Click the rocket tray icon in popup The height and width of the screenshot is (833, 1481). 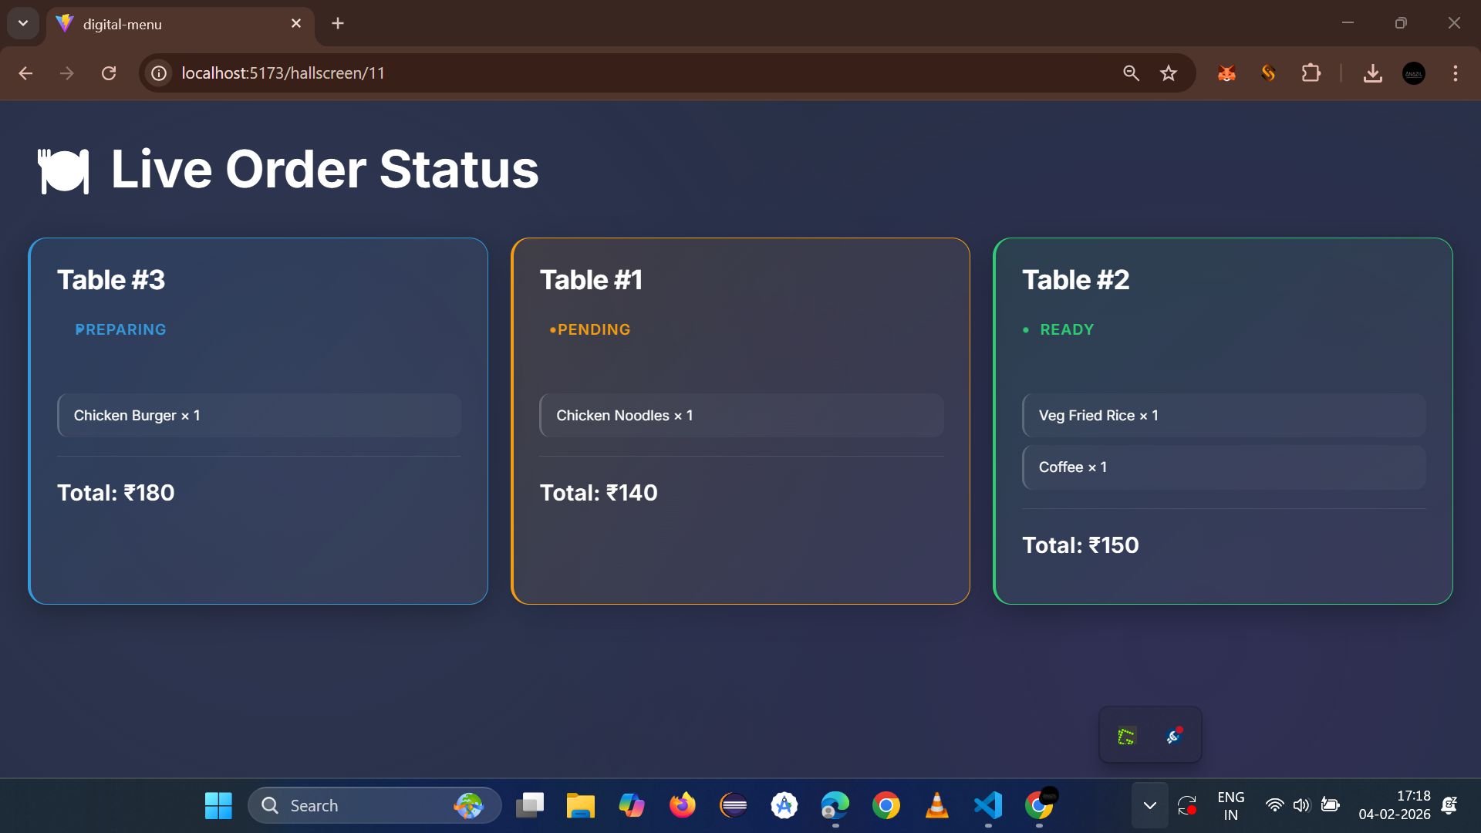(x=1174, y=737)
